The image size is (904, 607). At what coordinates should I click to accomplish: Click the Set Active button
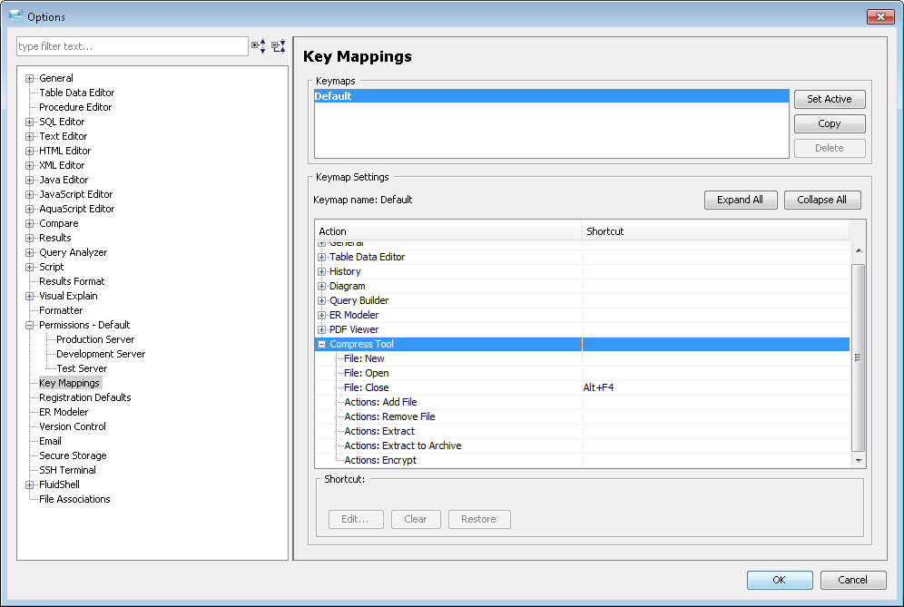(829, 99)
